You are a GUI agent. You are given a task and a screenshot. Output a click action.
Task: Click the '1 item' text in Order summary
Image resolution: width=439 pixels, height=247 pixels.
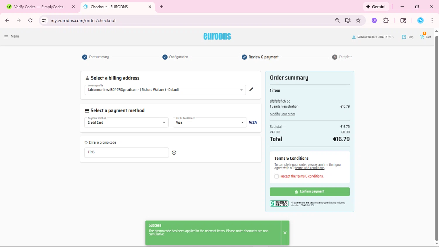(x=275, y=91)
